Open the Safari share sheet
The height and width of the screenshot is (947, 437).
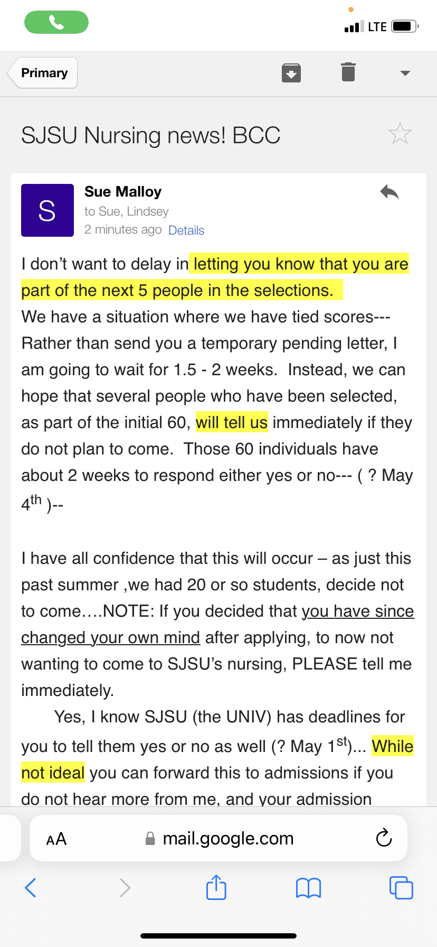216,887
